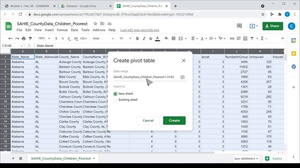The height and width of the screenshot is (168, 300).
Task: Open sheet tab options arrow
Action: 94,159
